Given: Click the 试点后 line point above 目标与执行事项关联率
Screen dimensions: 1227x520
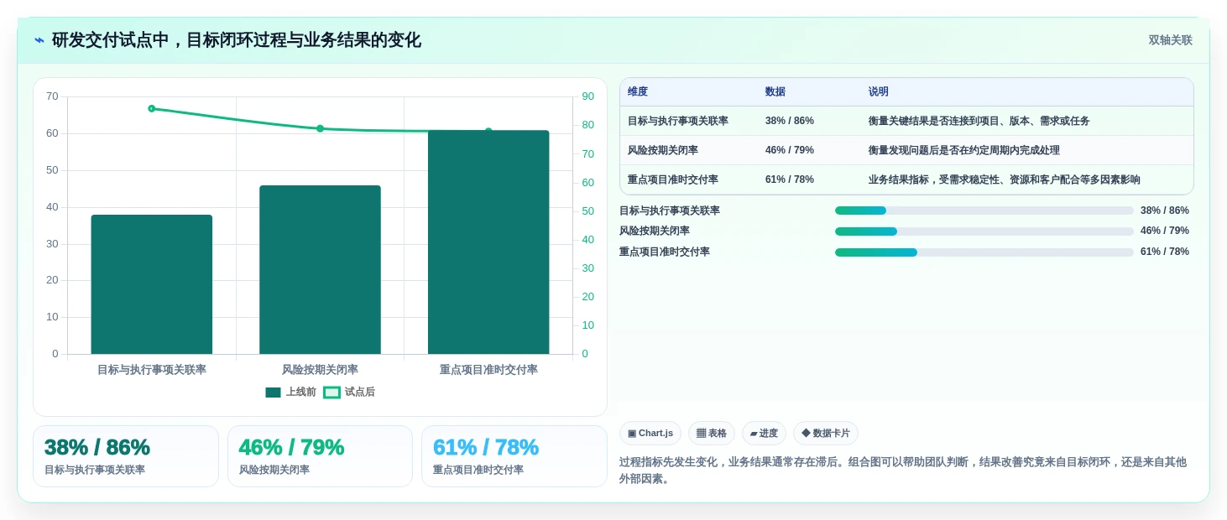Looking at the screenshot, I should (x=152, y=108).
